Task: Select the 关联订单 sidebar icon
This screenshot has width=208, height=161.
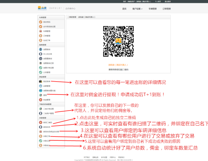Action: (x=41, y=136)
